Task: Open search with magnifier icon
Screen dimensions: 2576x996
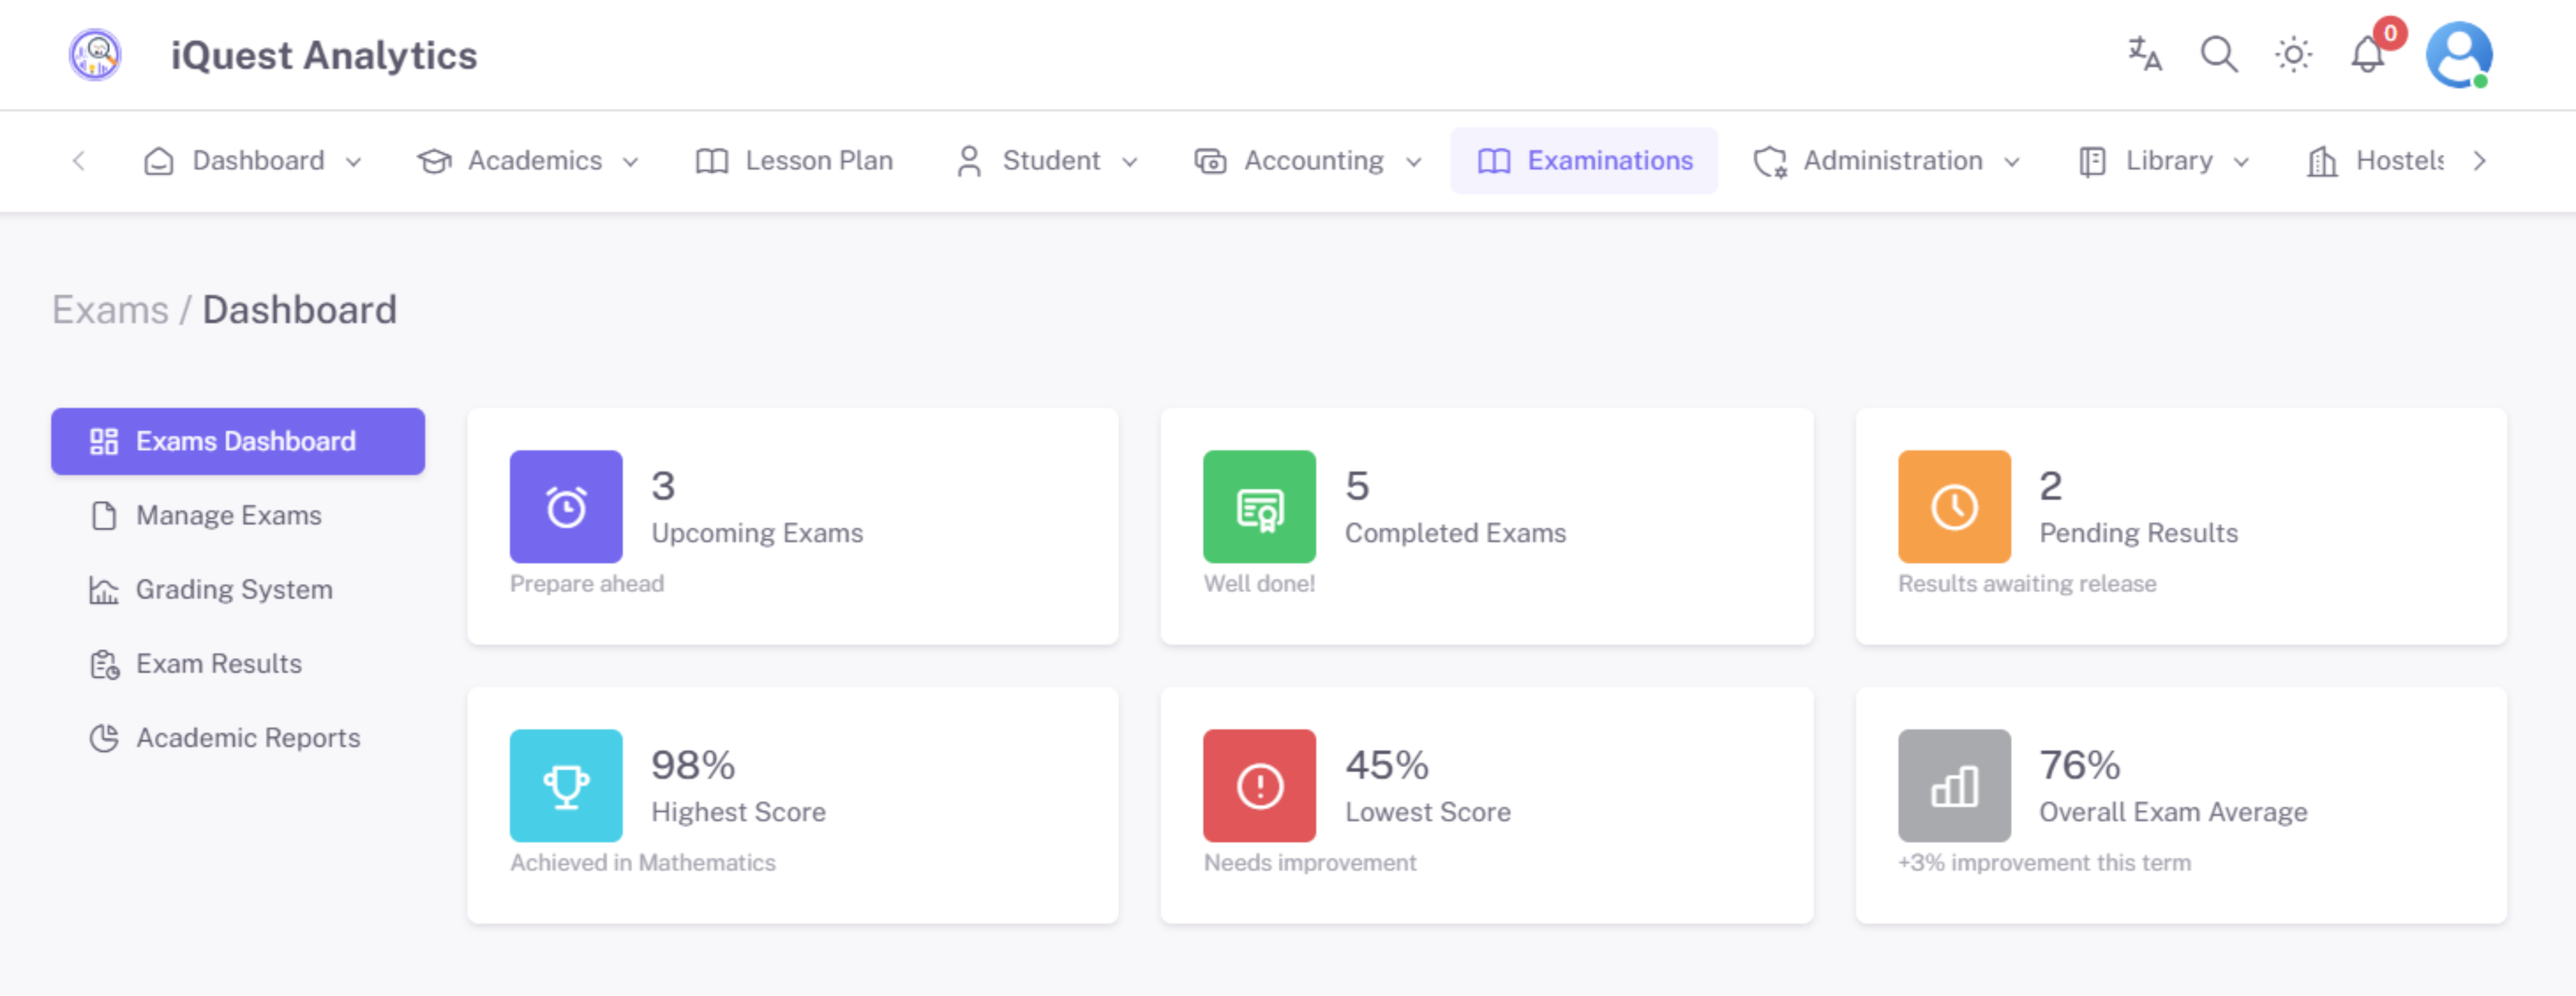Action: (x=2218, y=54)
